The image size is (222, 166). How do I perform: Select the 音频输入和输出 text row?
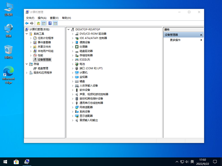89,120
